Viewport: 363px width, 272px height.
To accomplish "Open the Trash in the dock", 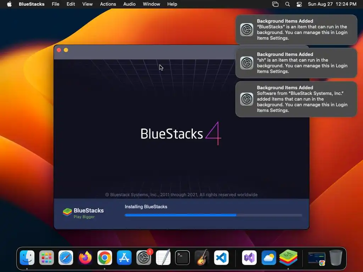I will click(x=336, y=257).
